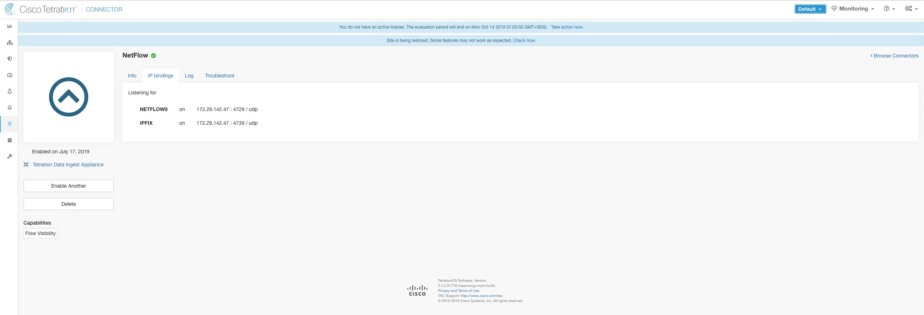Switch to the Log tab
The height and width of the screenshot is (315, 924).
click(x=189, y=76)
